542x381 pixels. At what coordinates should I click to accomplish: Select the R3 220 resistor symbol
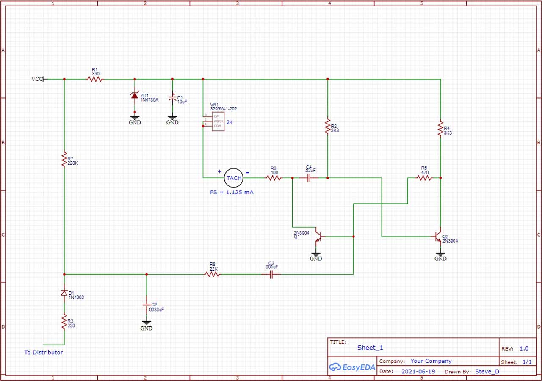pyautogui.click(x=64, y=322)
